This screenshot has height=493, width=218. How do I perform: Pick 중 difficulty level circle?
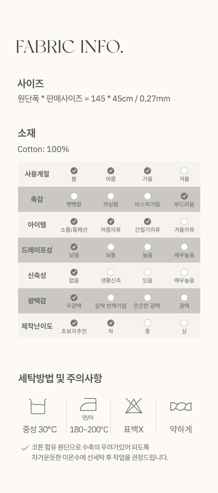click(148, 323)
